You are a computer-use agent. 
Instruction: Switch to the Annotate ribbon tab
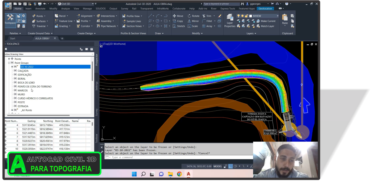(40, 9)
